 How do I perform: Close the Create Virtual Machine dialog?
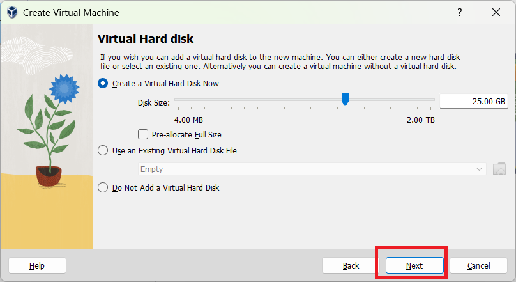click(496, 13)
